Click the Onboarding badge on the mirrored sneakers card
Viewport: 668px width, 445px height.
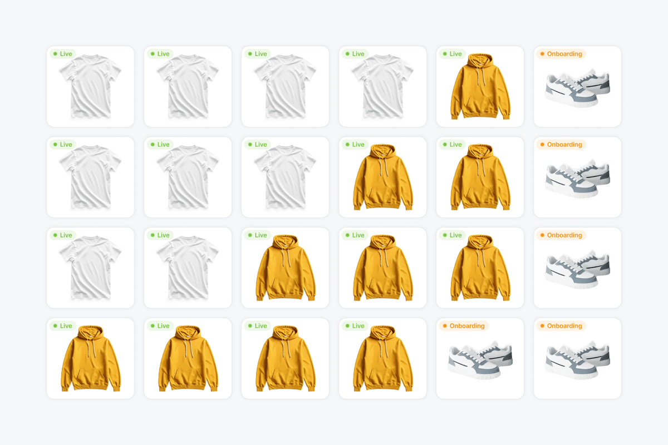pyautogui.click(x=463, y=326)
